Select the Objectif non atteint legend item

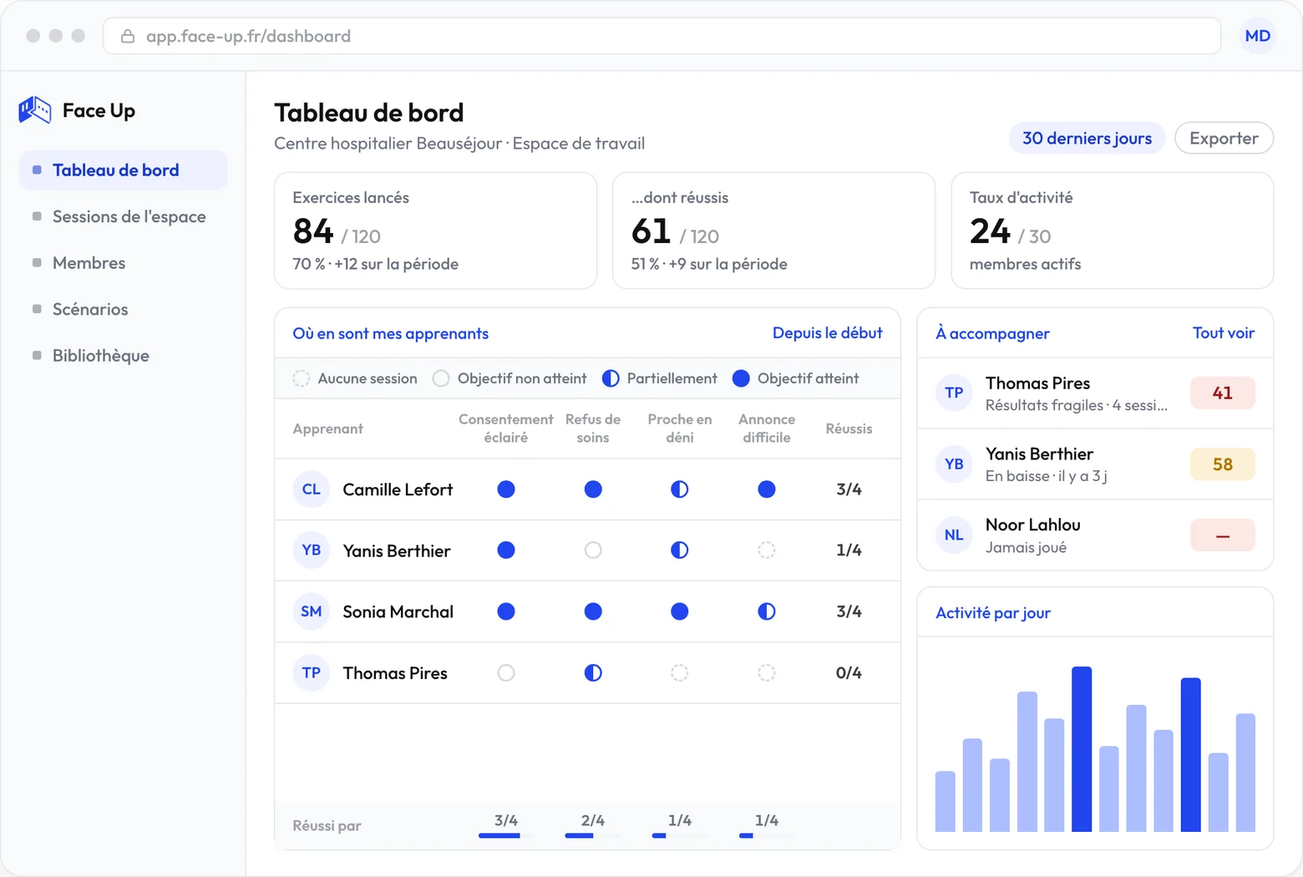point(510,378)
